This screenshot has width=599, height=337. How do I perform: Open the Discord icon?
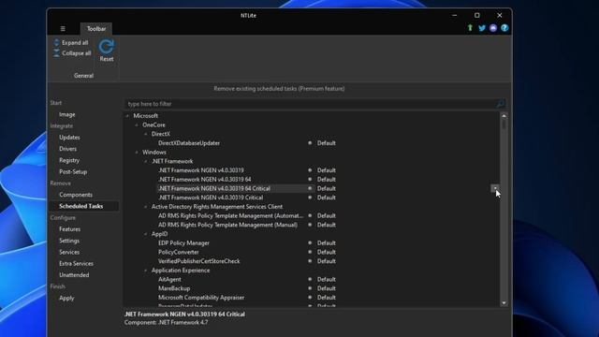(493, 28)
